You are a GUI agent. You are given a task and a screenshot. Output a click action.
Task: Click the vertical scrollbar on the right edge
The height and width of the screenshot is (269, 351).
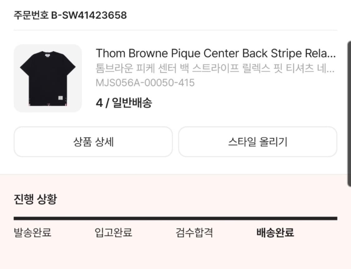point(349,114)
